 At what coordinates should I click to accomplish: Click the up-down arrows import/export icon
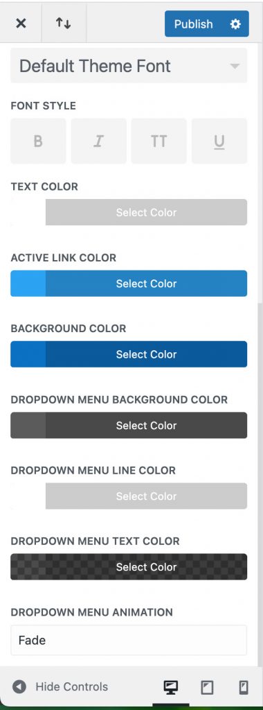pyautogui.click(x=63, y=24)
